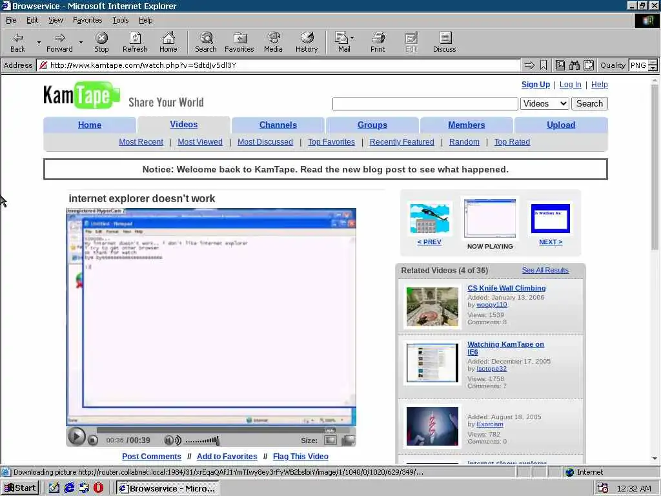Select the small video size icon
This screenshot has height=496, width=661.
click(330, 440)
